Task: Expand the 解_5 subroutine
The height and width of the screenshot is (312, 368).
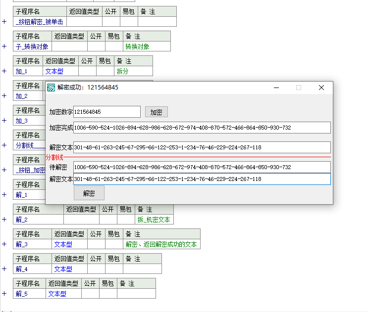Action: [x=4, y=294]
